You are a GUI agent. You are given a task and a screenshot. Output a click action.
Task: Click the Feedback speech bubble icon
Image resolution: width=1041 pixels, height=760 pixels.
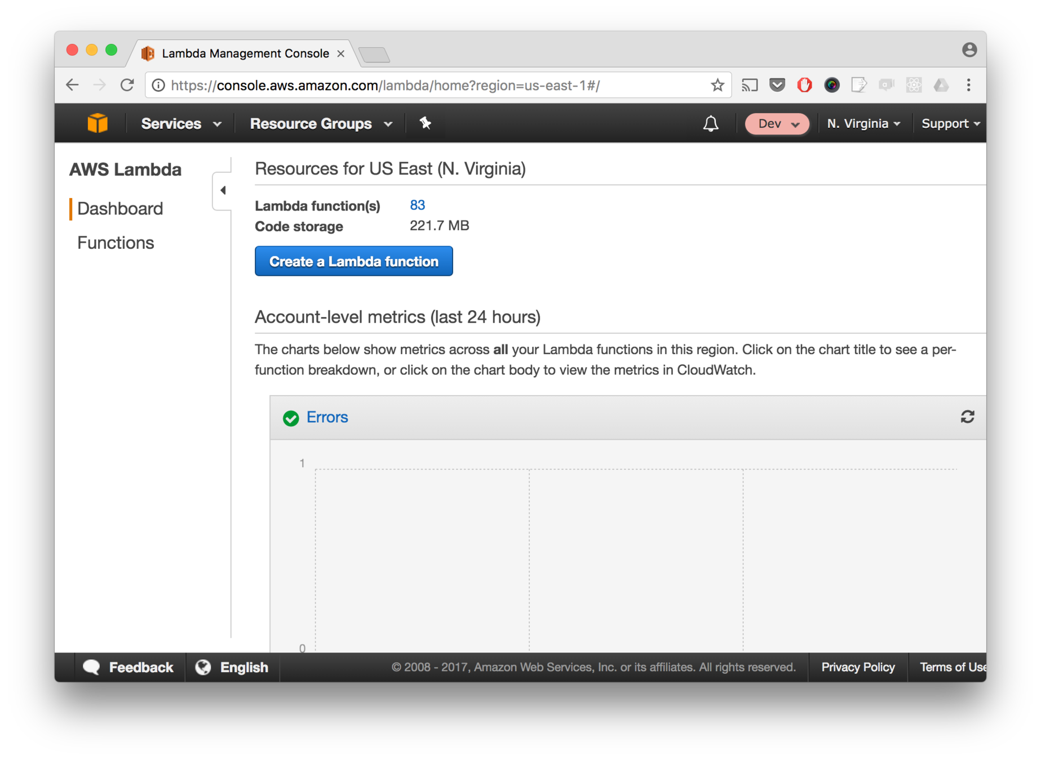pyautogui.click(x=91, y=667)
